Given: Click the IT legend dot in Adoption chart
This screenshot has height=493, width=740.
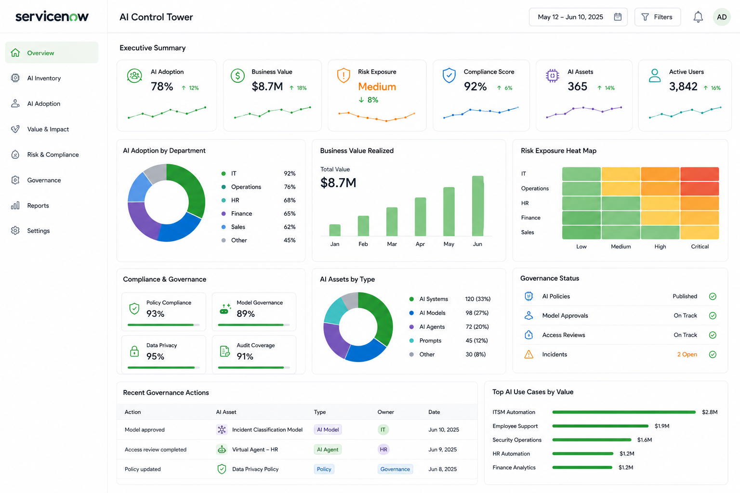Looking at the screenshot, I should pos(224,173).
